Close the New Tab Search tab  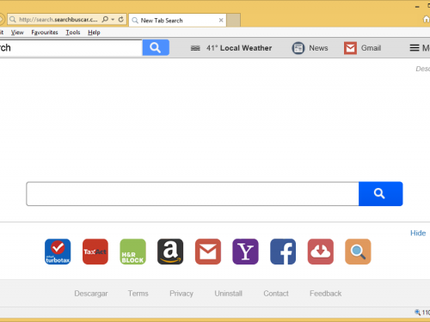pyautogui.click(x=221, y=21)
